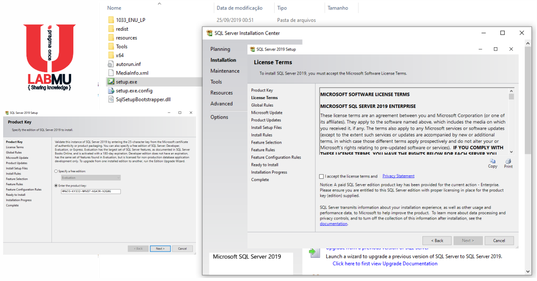
Task: Click Cancel in the Product Key window
Action: tap(183, 248)
